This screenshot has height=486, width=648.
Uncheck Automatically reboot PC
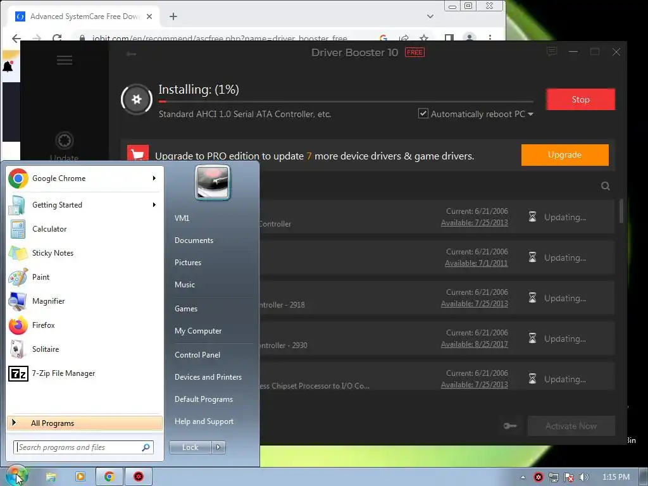pyautogui.click(x=423, y=113)
